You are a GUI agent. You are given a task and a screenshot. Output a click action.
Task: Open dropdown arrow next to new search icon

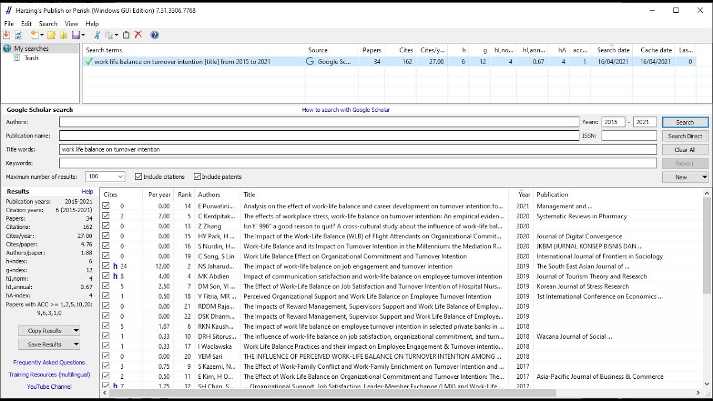42,35
